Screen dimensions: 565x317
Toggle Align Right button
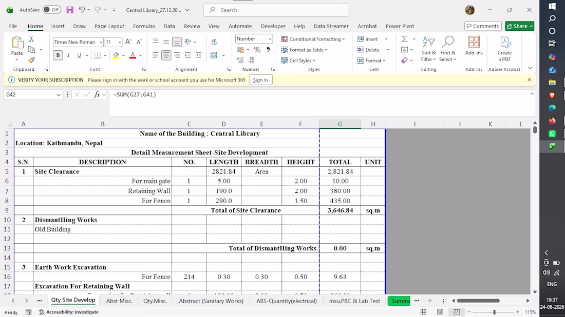177,55
